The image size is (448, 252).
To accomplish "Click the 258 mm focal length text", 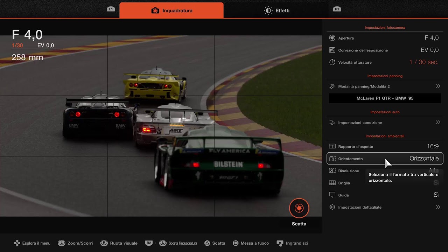I will (x=27, y=57).
